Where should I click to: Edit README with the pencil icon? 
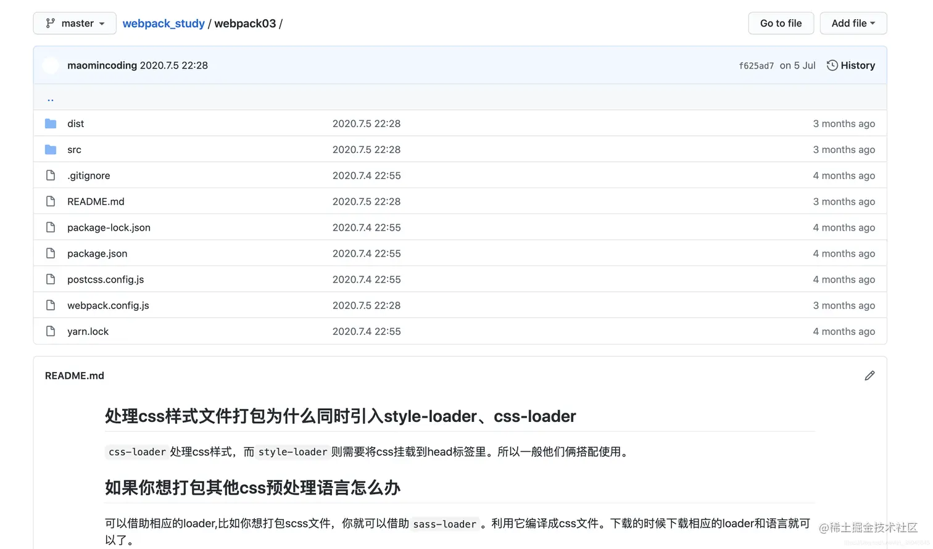(869, 376)
